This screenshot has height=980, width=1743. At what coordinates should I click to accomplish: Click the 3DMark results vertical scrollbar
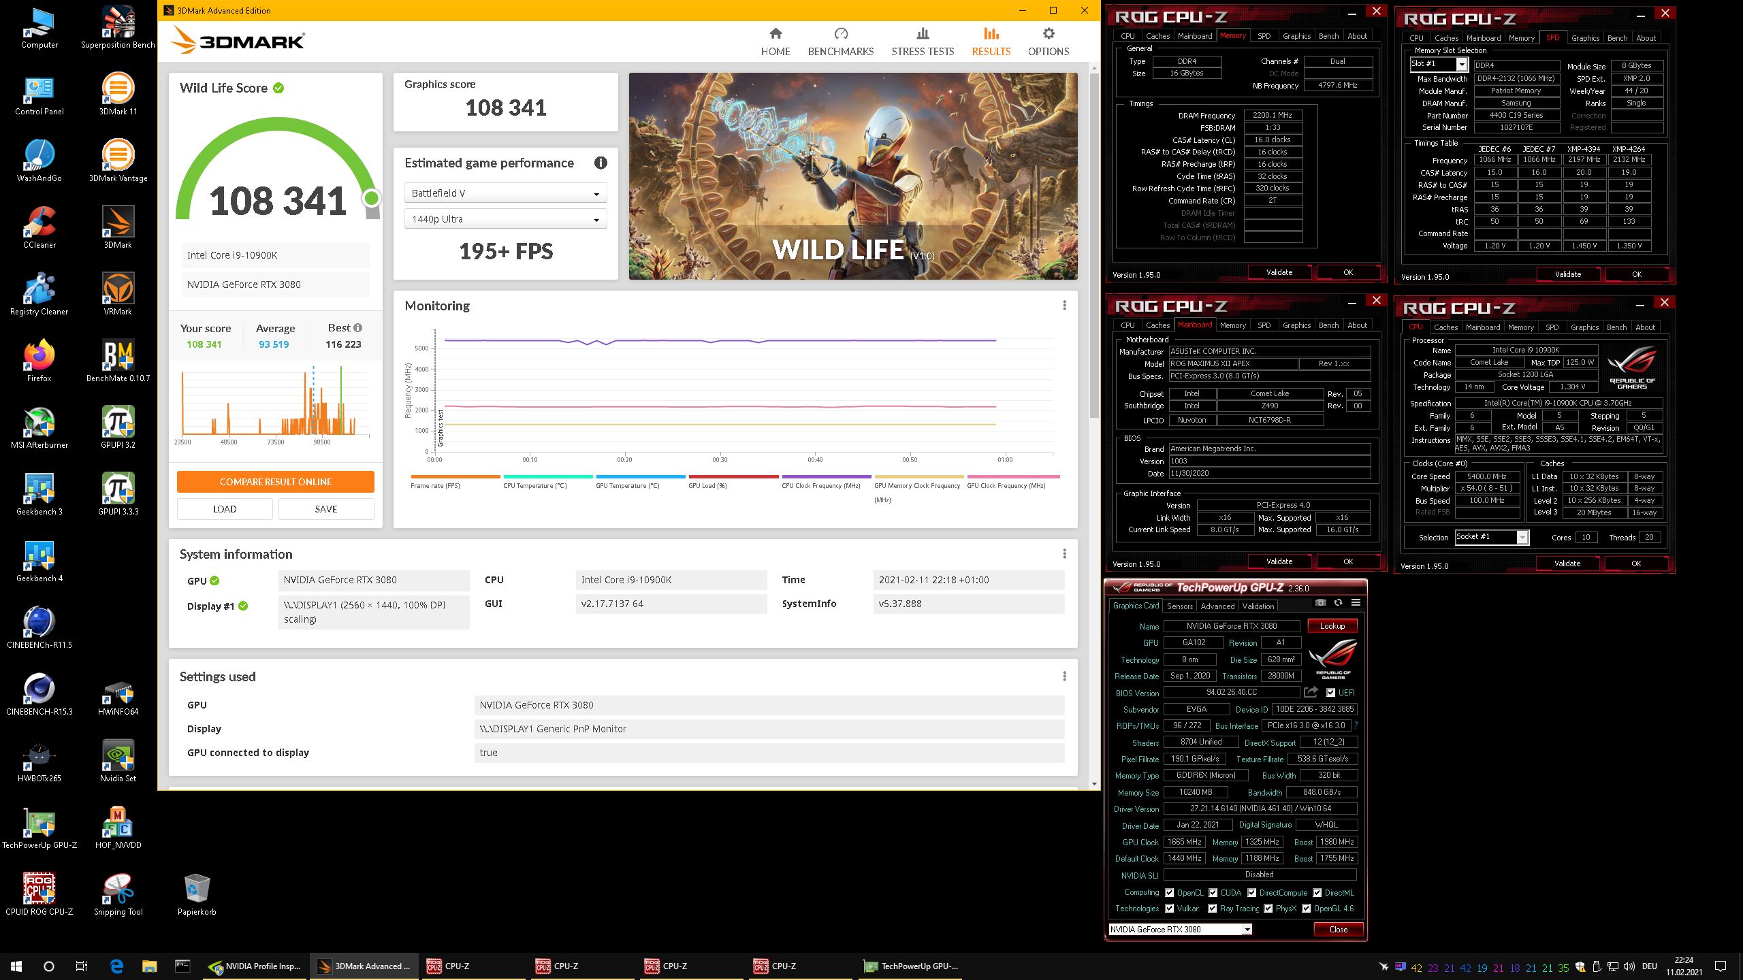(1094, 245)
